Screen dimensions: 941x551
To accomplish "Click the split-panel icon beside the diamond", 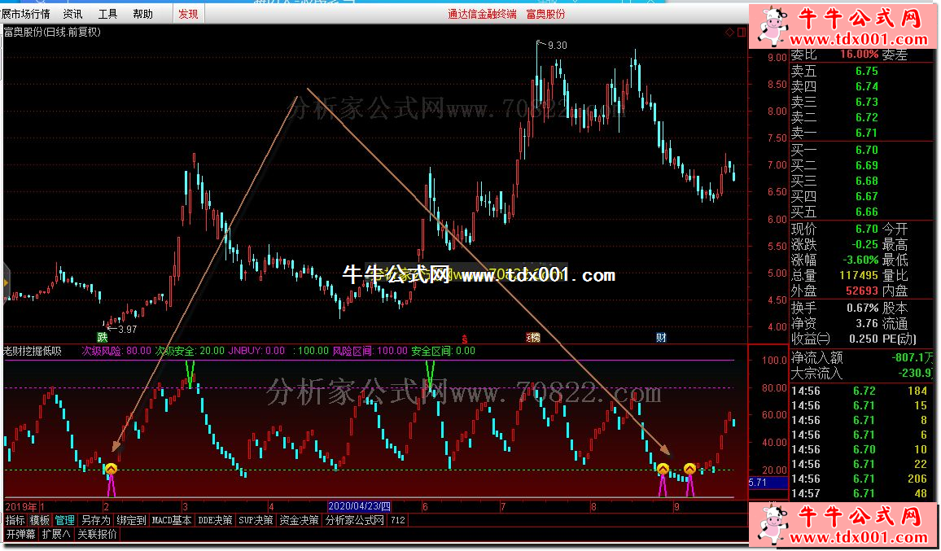I will pyautogui.click(x=741, y=32).
